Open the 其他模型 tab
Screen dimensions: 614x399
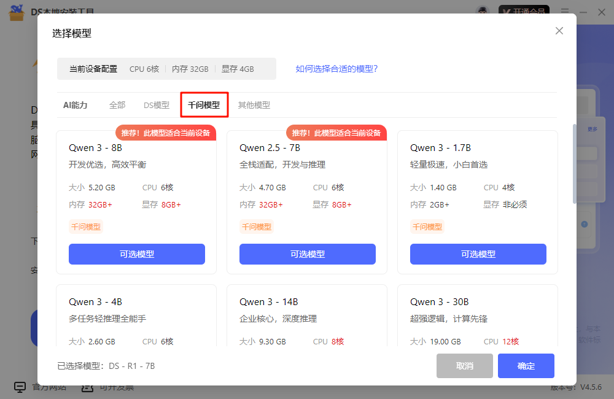point(254,105)
